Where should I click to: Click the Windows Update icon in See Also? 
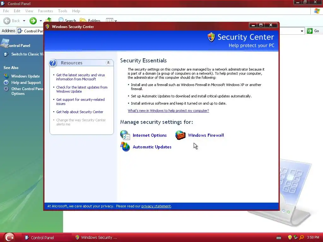coord(6,76)
